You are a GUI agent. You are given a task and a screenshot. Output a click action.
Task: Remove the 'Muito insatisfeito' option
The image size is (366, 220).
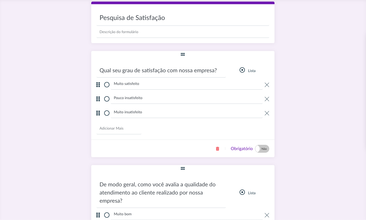[267, 113]
